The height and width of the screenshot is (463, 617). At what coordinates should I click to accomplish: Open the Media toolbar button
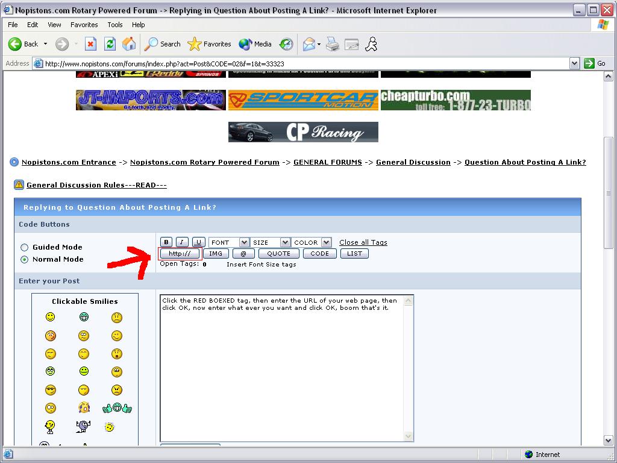pos(255,44)
